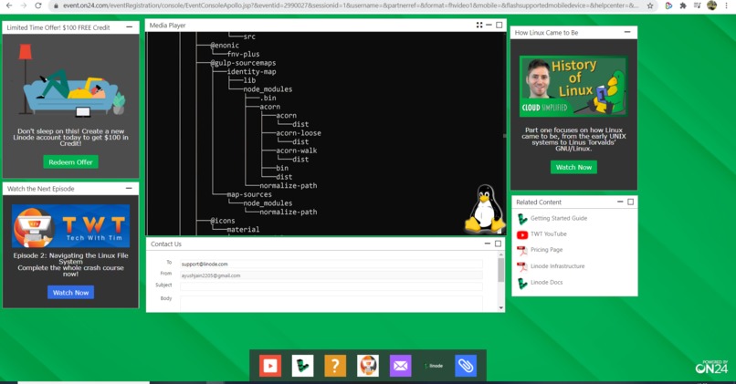Go forward with browser forward arrow
Screen dimensions: 736x384
point(24,5)
